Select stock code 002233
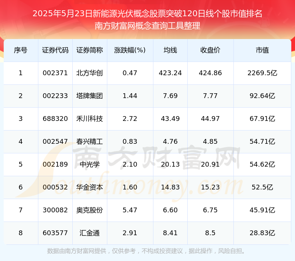The height and width of the screenshot is (261, 295). pyautogui.click(x=55, y=96)
